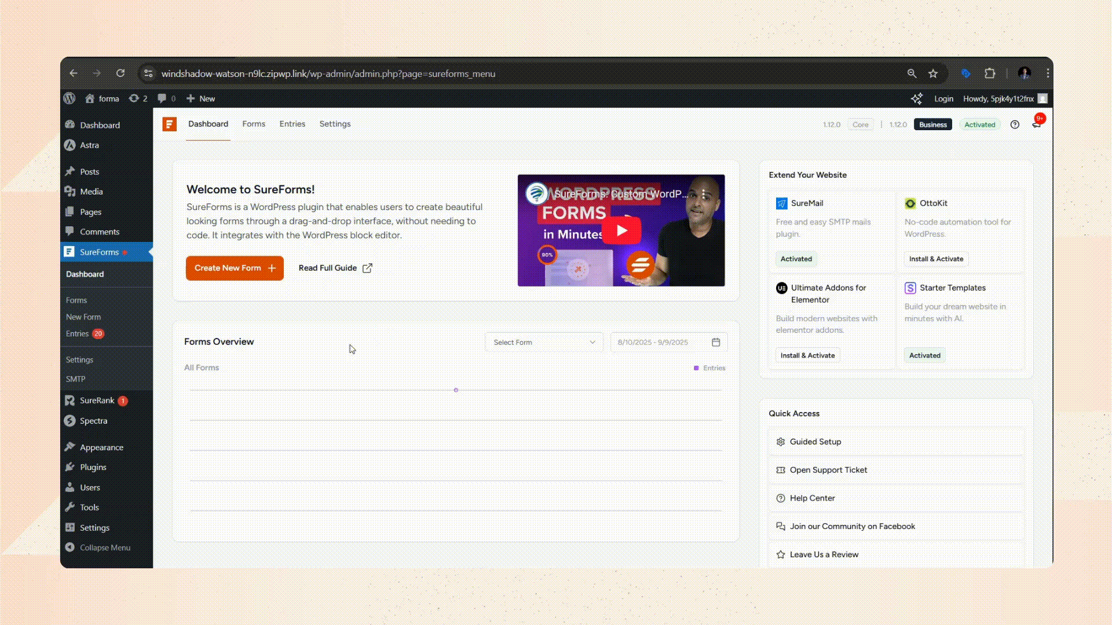Image resolution: width=1112 pixels, height=625 pixels.
Task: Bookmark this page with the star icon
Action: (933, 73)
